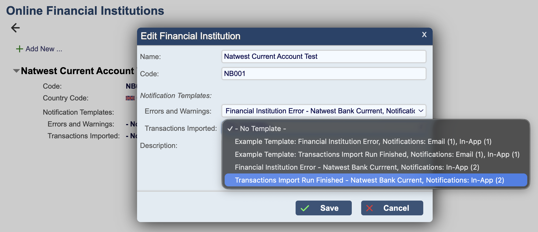Focus the Name input field
The height and width of the screenshot is (232, 538).
324,56
